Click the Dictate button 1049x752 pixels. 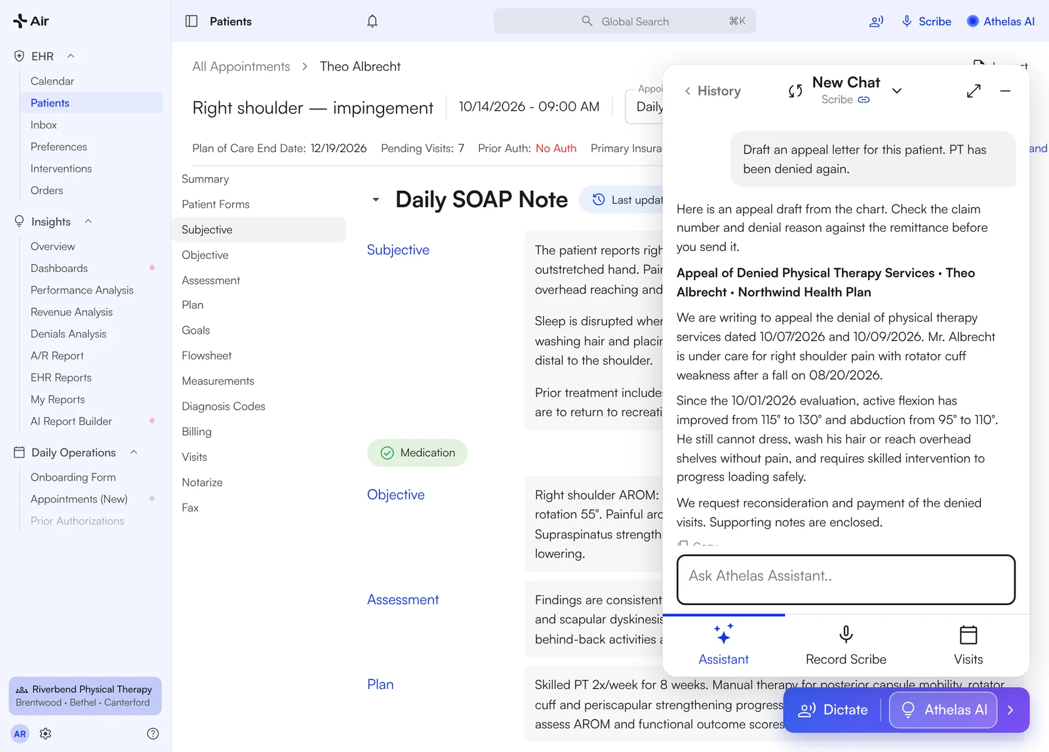click(833, 710)
